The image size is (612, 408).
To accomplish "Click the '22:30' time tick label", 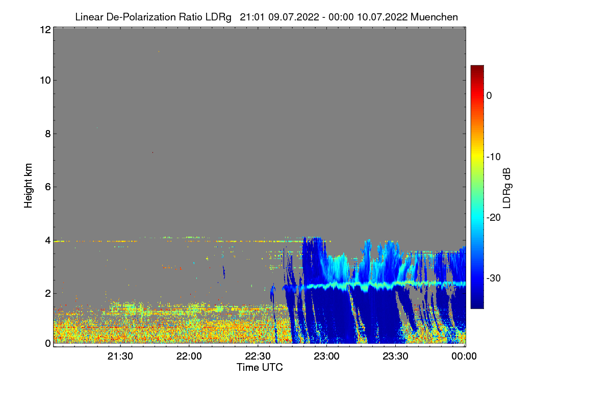I will coord(259,356).
